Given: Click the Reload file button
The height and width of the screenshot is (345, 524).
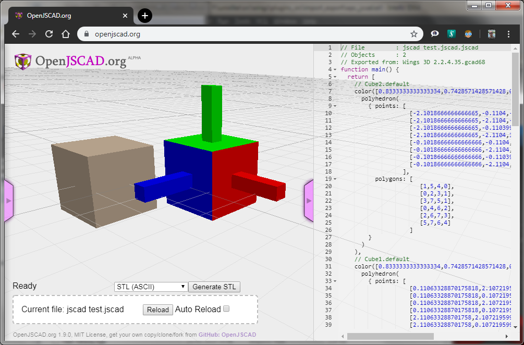Looking at the screenshot, I should pyautogui.click(x=158, y=310).
